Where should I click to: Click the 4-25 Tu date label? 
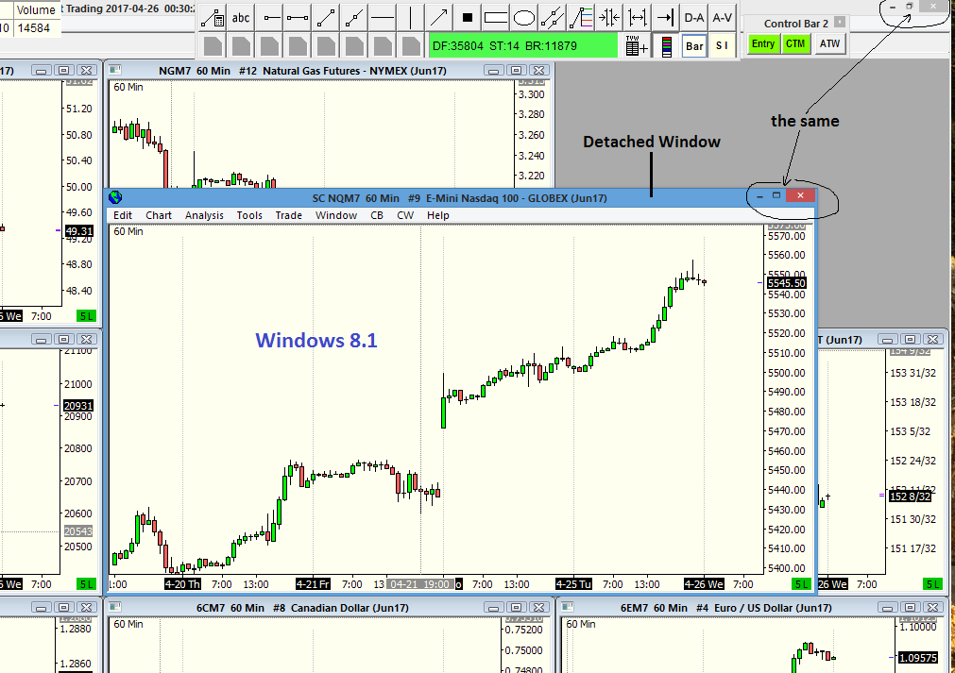573,584
